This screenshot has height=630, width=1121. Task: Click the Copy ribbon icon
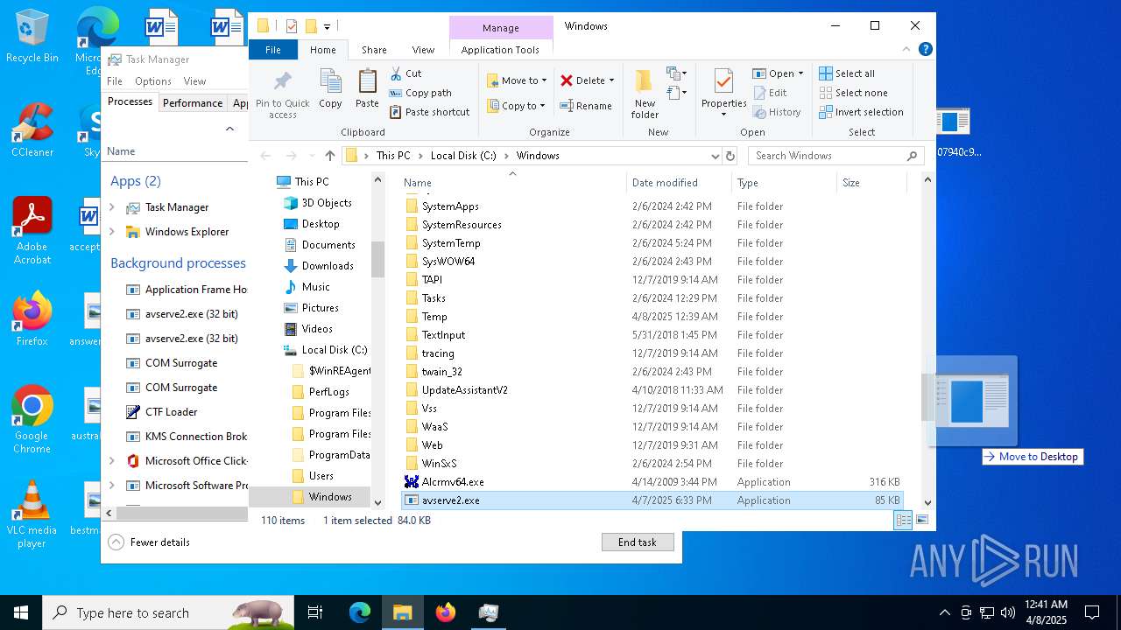pyautogui.click(x=330, y=89)
